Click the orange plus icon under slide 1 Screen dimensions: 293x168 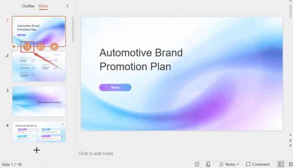click(x=54, y=47)
